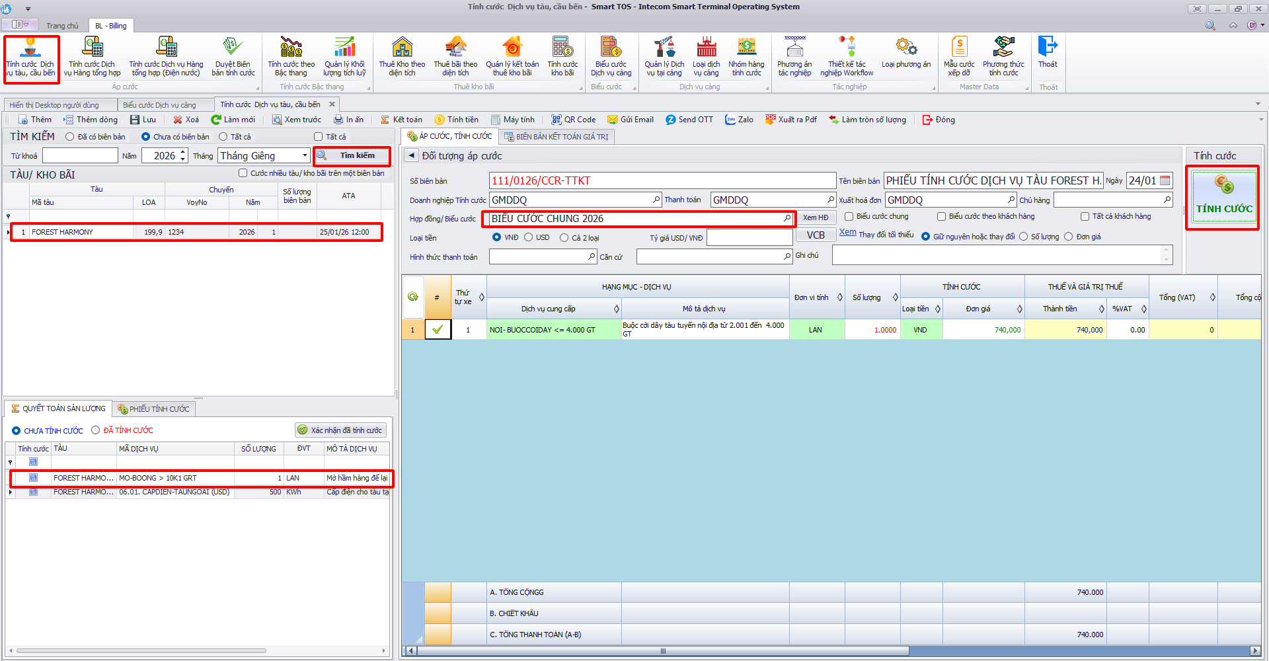Screen dimensions: 1269x661
Task: Click Xuất ra Pdf toolbar icon
Action: pyautogui.click(x=791, y=120)
